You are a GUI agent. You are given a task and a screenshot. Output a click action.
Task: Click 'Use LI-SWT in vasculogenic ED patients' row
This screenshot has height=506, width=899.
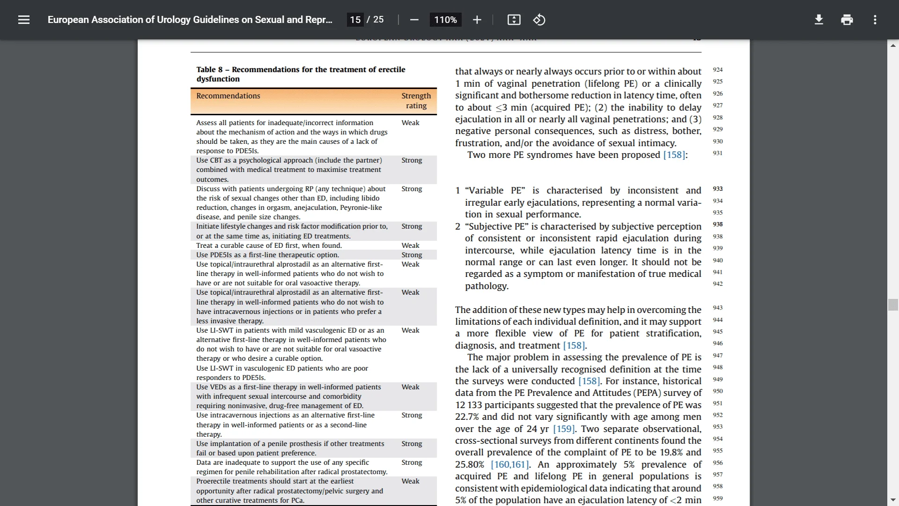coord(313,373)
